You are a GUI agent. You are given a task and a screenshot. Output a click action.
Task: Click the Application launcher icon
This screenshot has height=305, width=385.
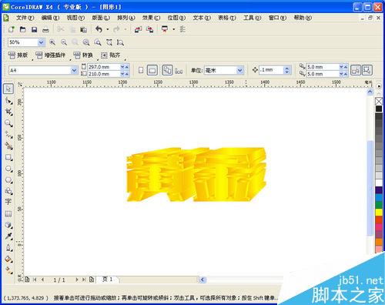pos(165,29)
